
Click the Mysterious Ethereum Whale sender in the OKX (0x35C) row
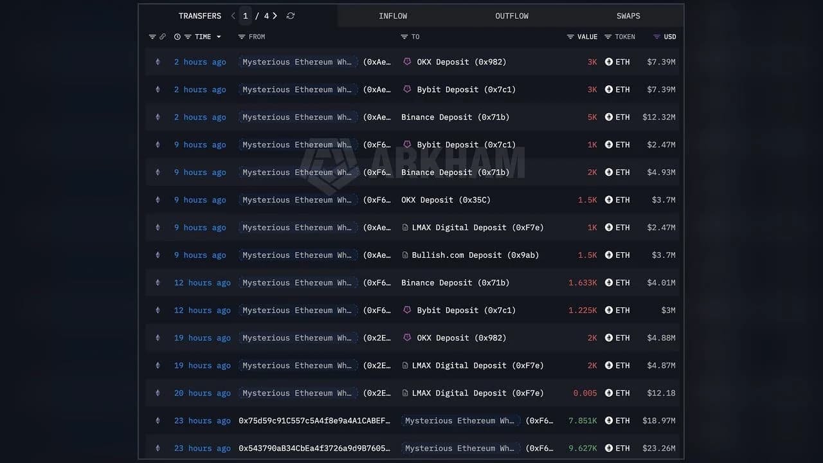(298, 200)
